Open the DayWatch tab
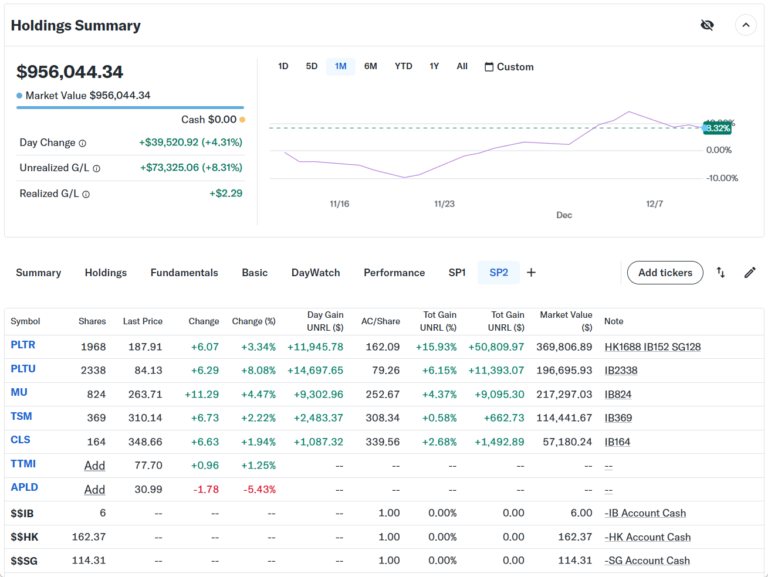This screenshot has width=768, height=577. pyautogui.click(x=316, y=273)
